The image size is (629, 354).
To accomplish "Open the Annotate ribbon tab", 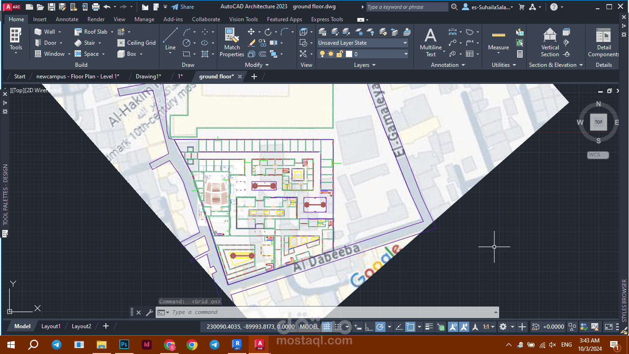I will pyautogui.click(x=67, y=19).
